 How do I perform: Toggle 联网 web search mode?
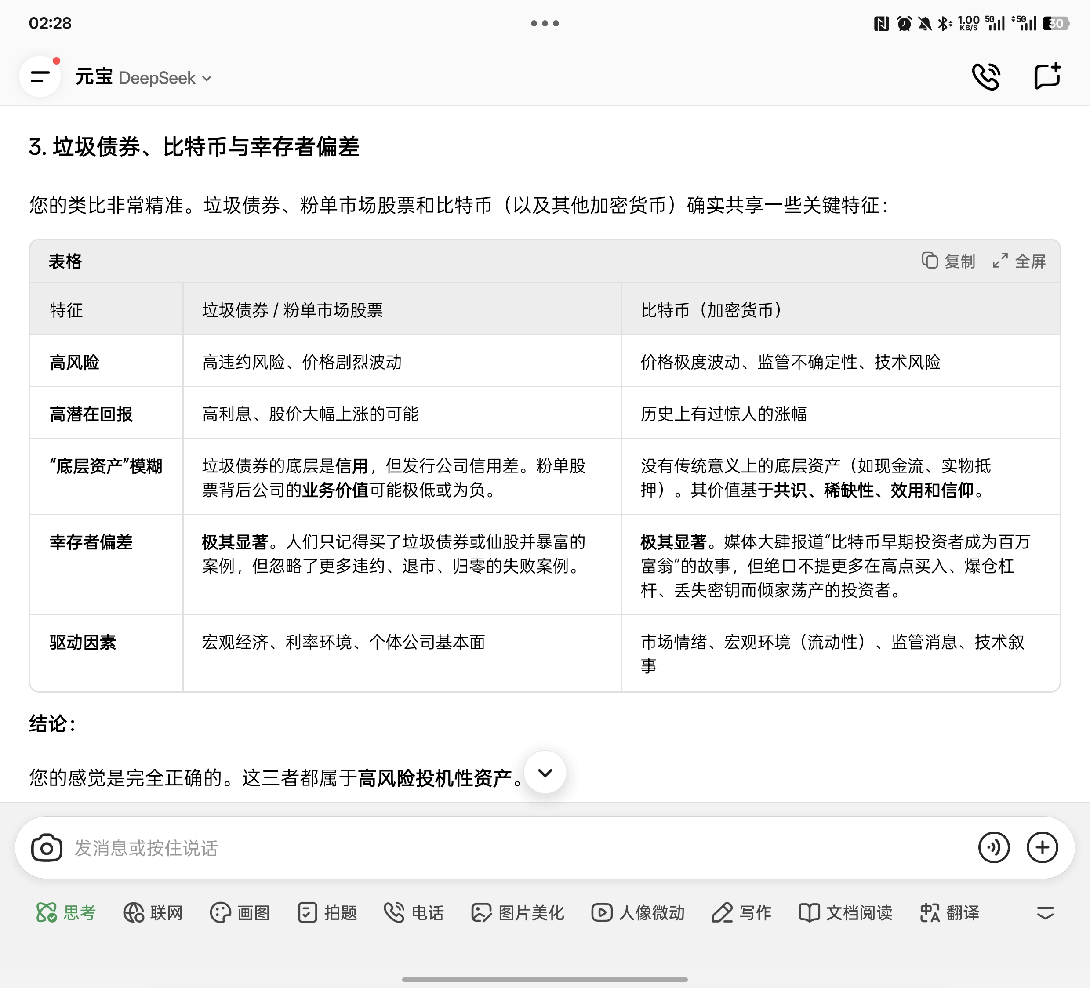tap(153, 913)
